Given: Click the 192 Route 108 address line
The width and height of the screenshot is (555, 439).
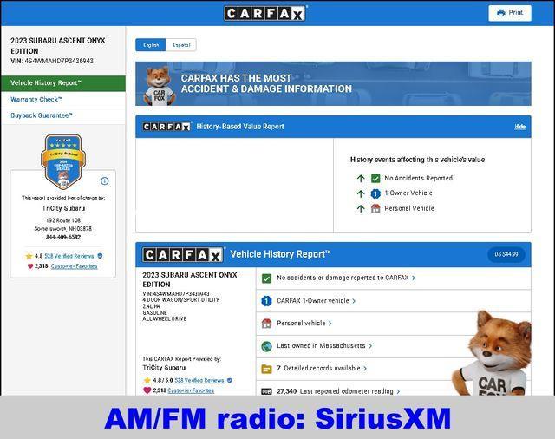Looking at the screenshot, I should pos(63,220).
